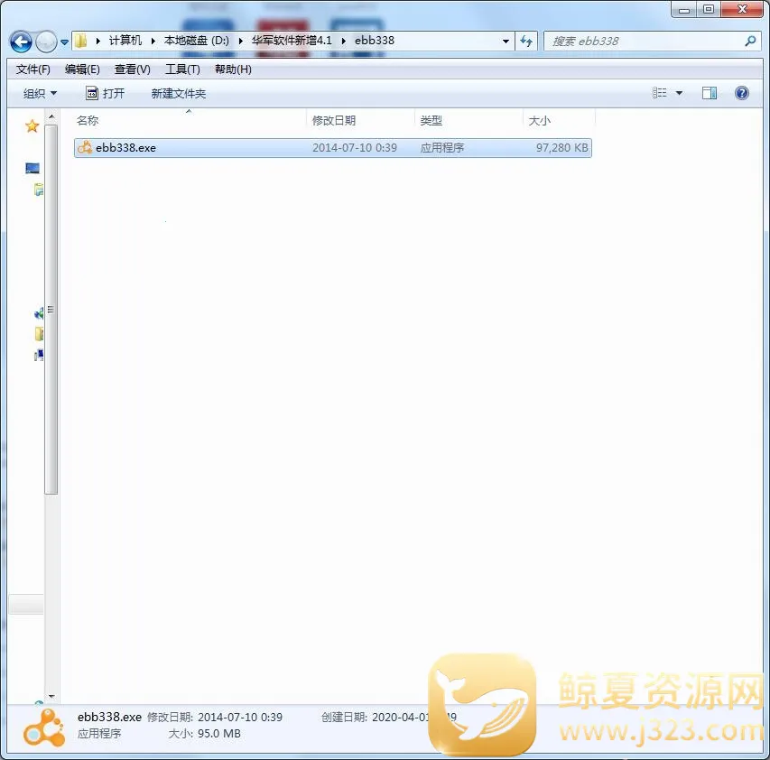Open the address bar history dropdown
This screenshot has width=770, height=760.
[506, 42]
